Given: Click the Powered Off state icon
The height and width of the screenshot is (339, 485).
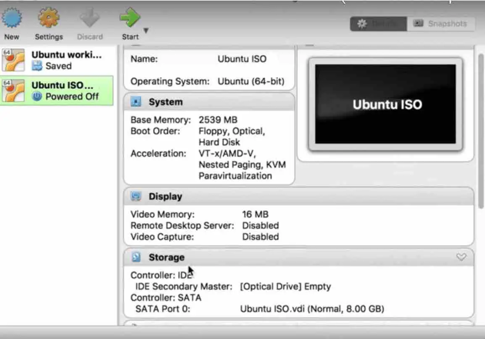Looking at the screenshot, I should click(37, 96).
